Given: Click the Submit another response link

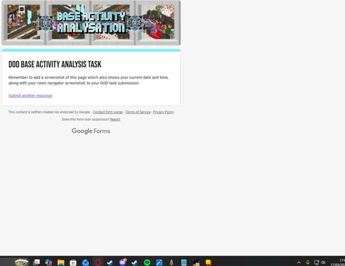Looking at the screenshot, I should pos(30,95).
